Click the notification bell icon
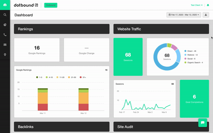The height and width of the screenshot is (133, 213). [208, 5]
